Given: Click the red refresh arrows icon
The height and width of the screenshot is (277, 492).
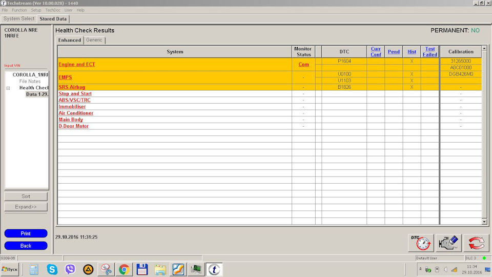Looking at the screenshot, I should 476,243.
